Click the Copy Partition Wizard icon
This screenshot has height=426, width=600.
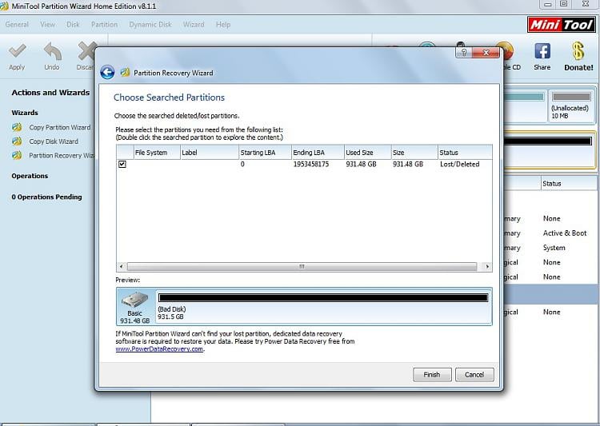click(x=17, y=127)
